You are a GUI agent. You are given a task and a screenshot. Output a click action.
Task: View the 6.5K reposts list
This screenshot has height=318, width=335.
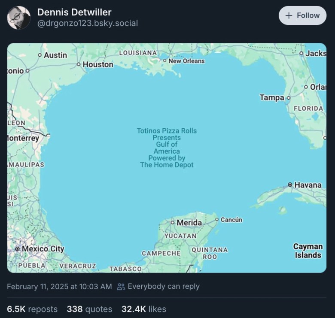point(32,309)
